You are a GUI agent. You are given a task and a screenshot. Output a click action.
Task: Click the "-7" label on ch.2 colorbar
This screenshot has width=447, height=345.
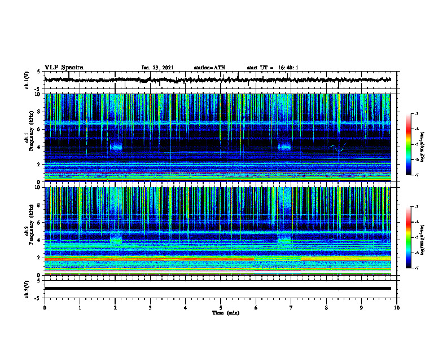tap(416, 268)
